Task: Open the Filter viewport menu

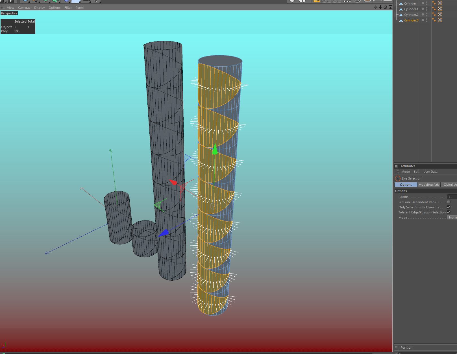Action: (68, 8)
